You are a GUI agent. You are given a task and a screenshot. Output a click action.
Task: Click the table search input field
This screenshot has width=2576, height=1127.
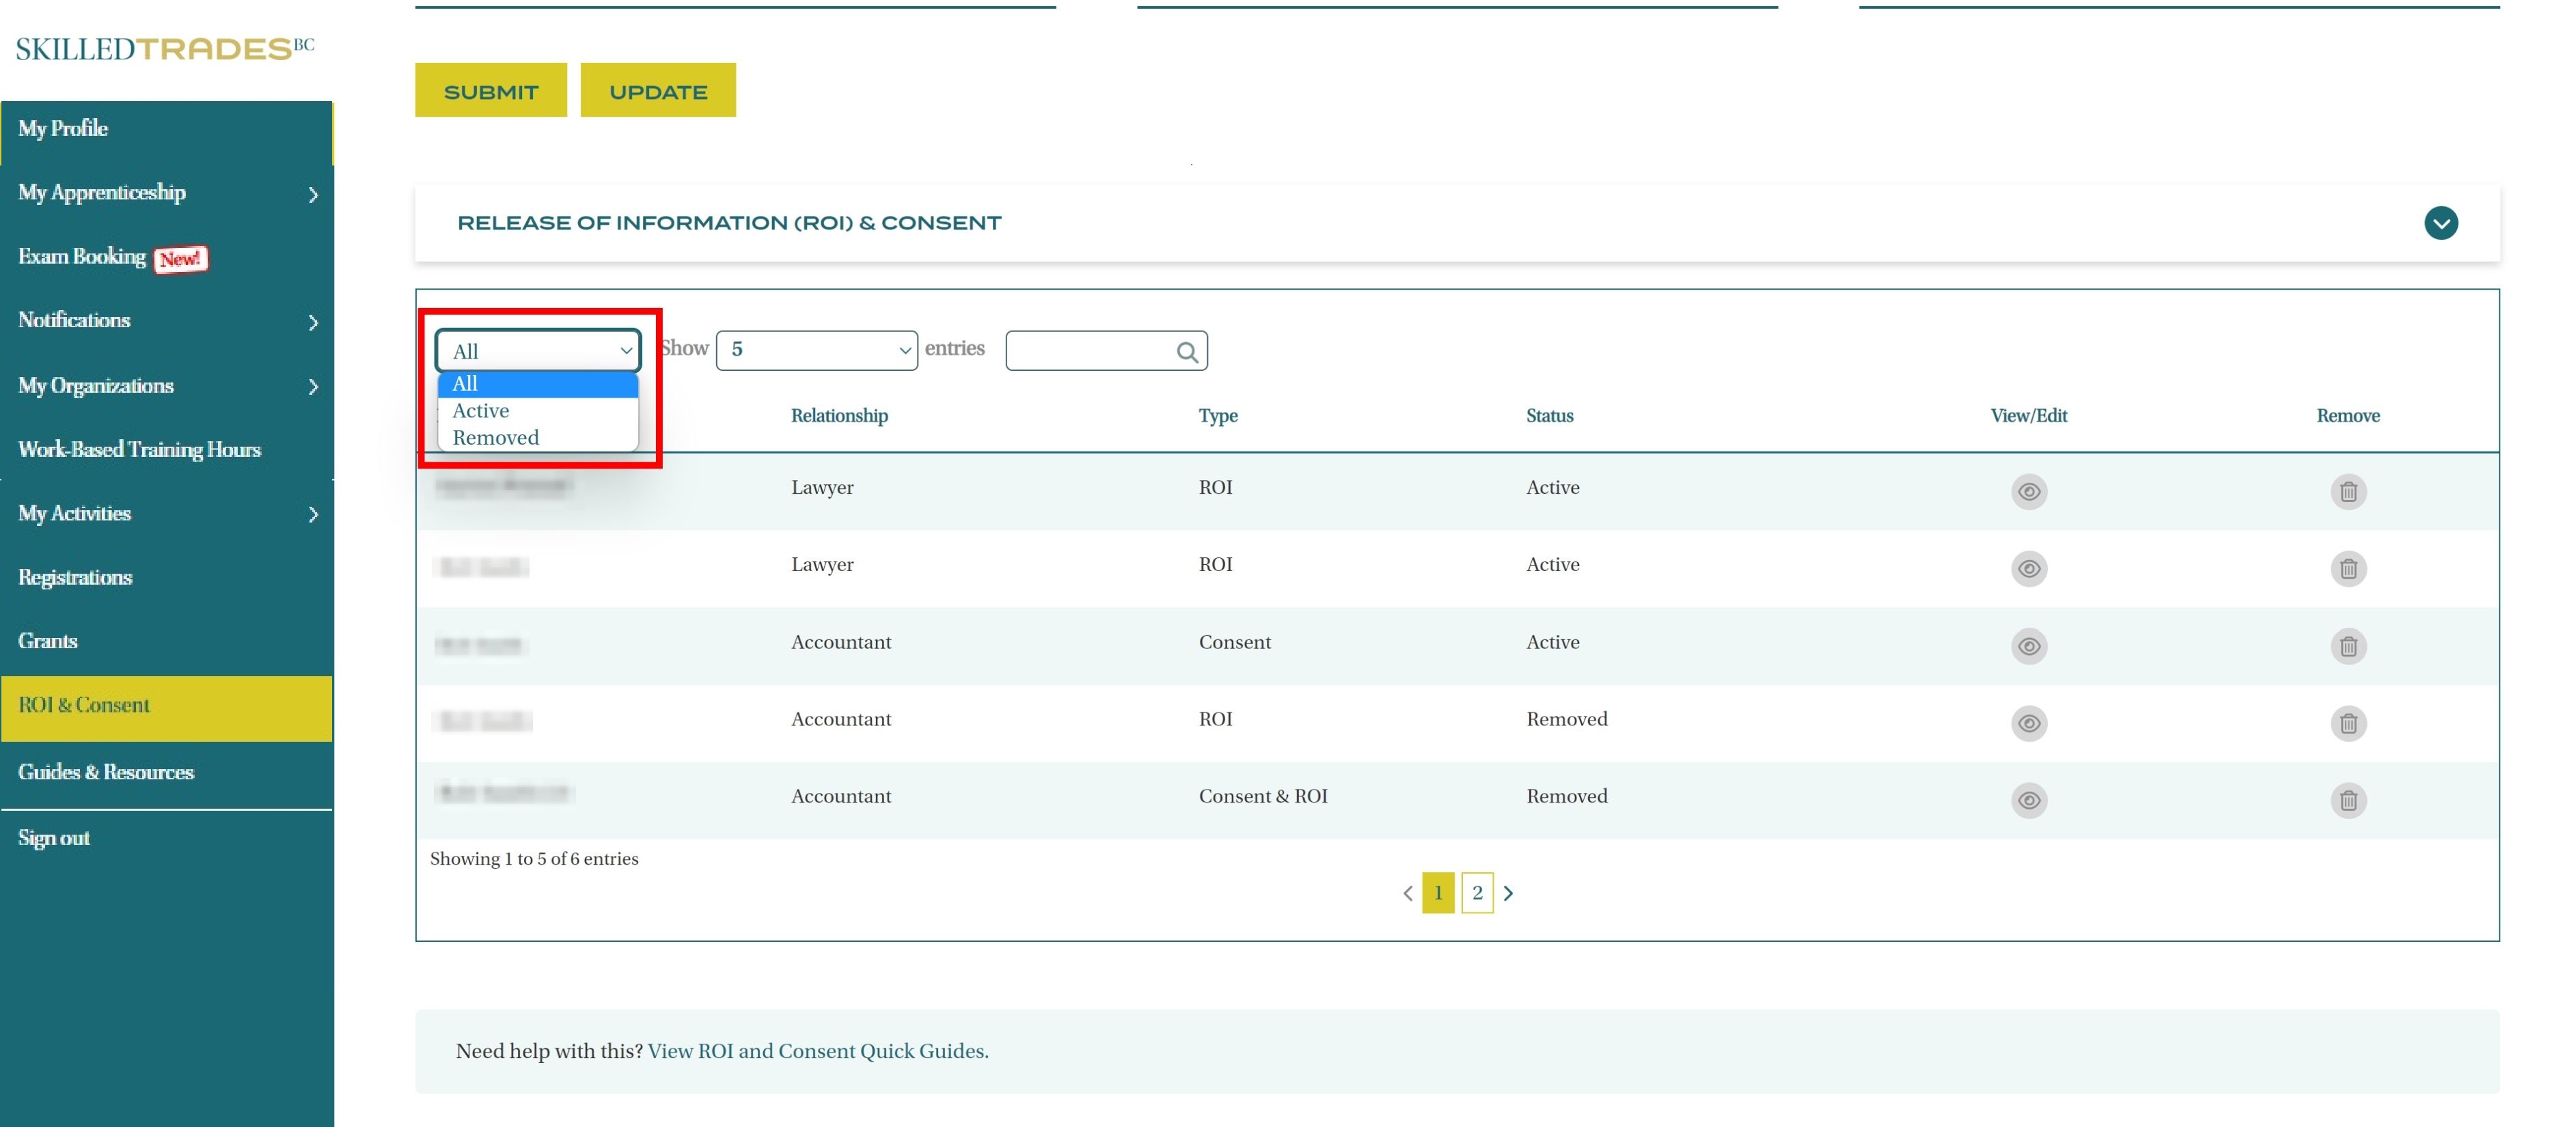[1090, 351]
